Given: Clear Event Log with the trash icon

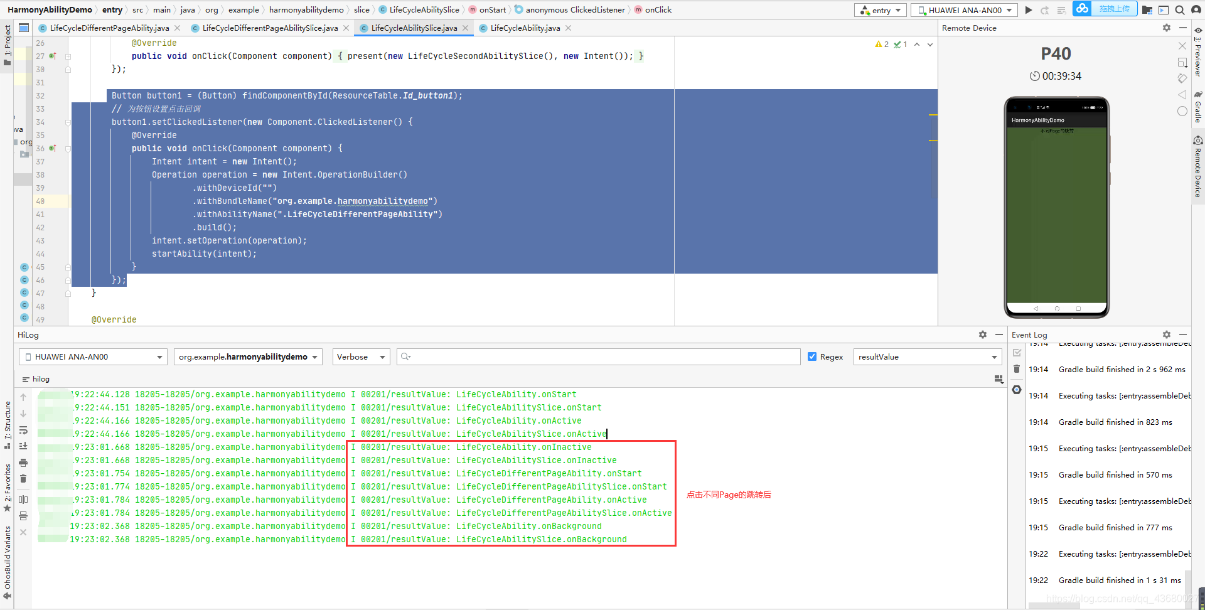Looking at the screenshot, I should pyautogui.click(x=1017, y=369).
